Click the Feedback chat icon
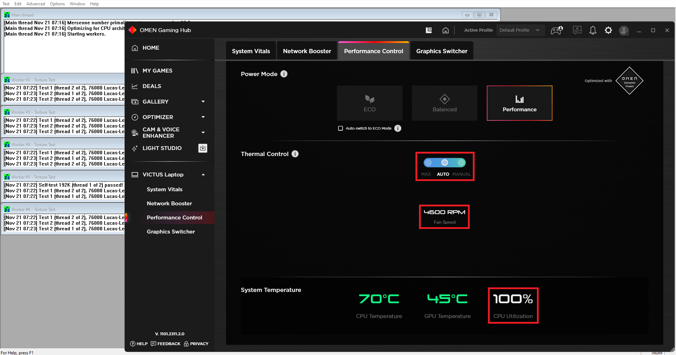676x355 pixels. tap(154, 344)
